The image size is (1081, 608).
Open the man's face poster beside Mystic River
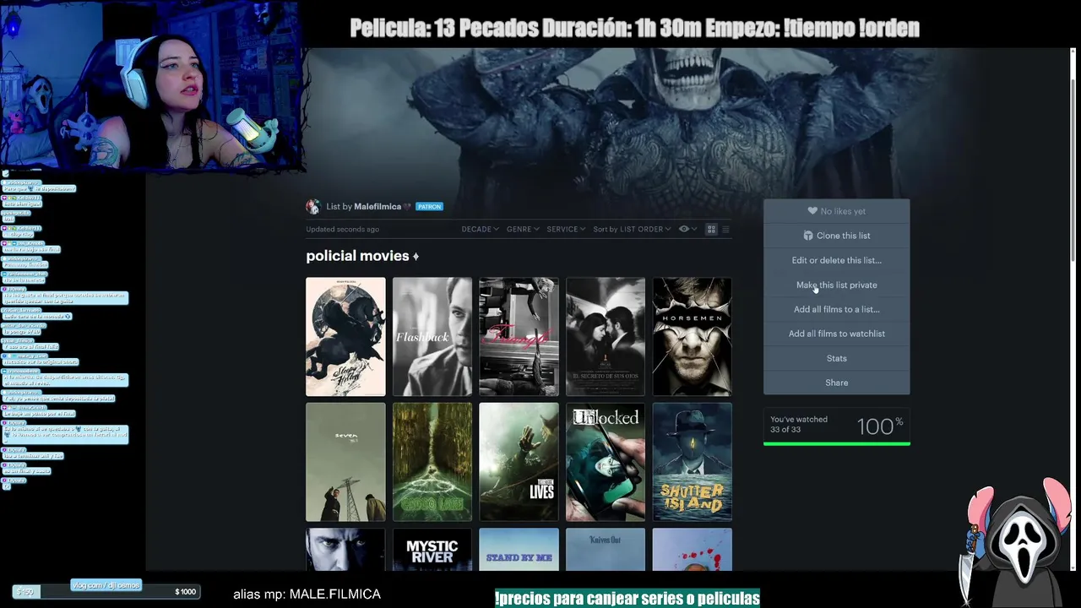click(345, 550)
